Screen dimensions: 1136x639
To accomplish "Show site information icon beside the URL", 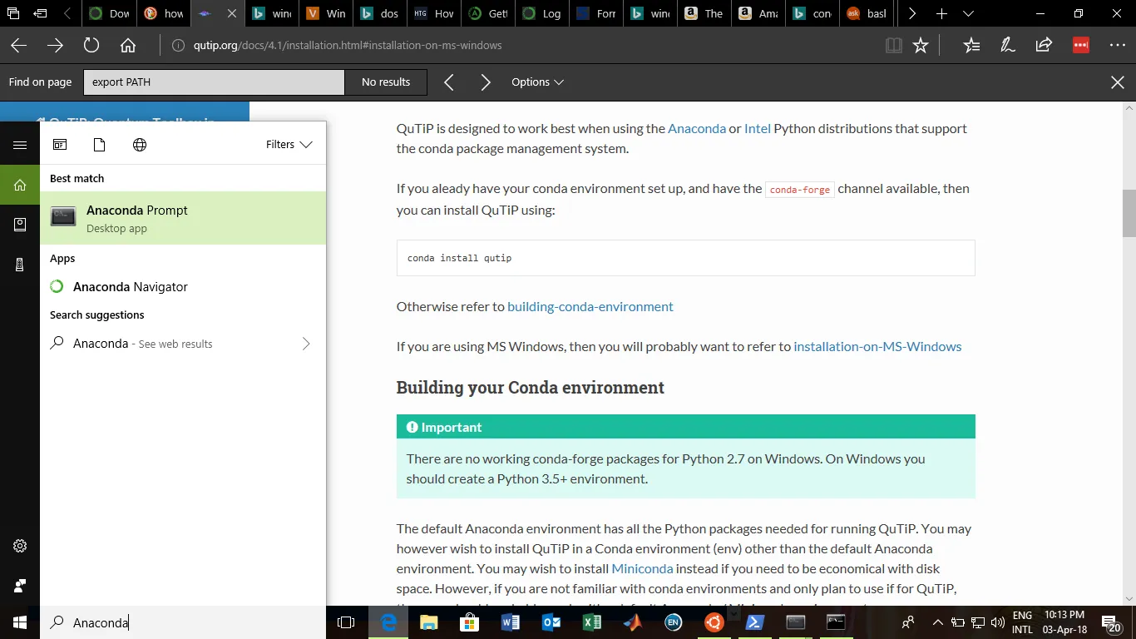I will pyautogui.click(x=178, y=46).
